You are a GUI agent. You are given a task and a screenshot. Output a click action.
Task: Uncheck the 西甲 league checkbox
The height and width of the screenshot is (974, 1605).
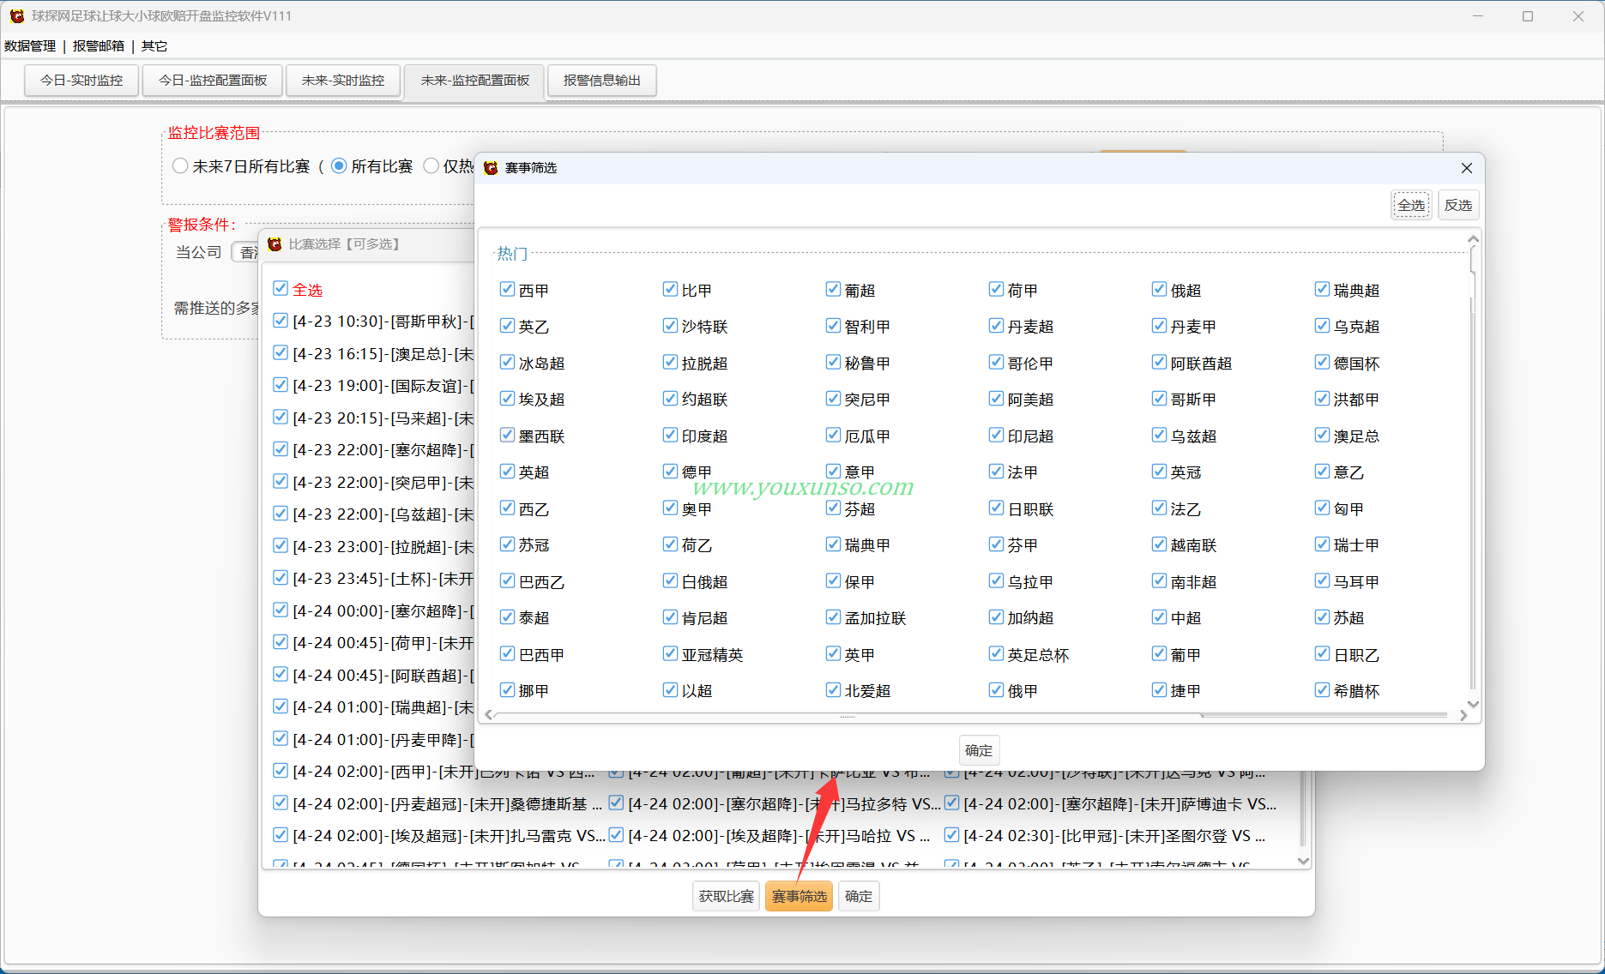point(507,290)
